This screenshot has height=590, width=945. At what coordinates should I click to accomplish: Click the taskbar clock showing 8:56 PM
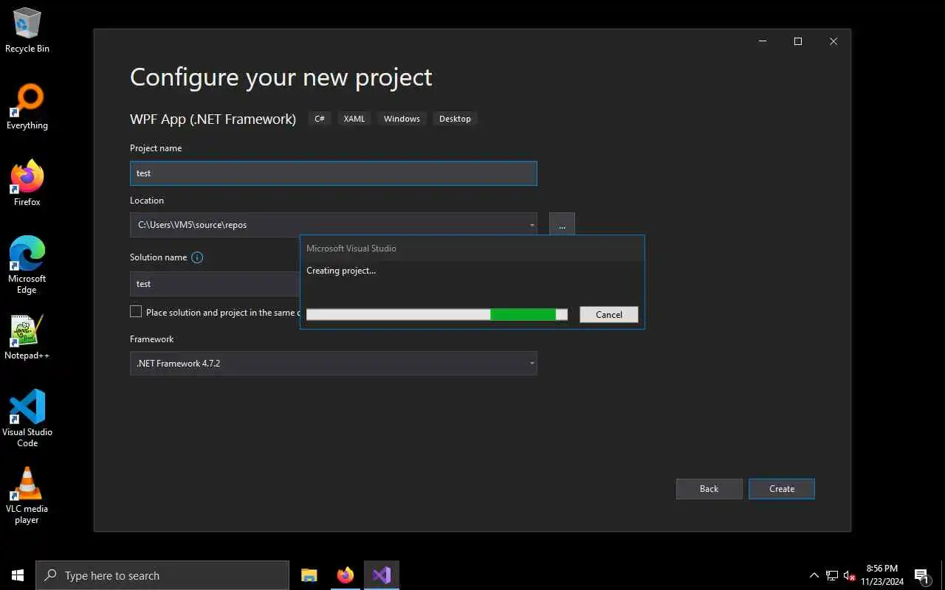(x=882, y=575)
